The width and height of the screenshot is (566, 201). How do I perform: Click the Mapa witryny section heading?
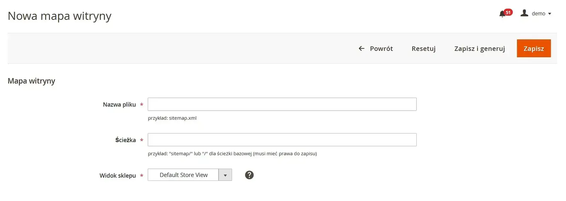coord(31,81)
